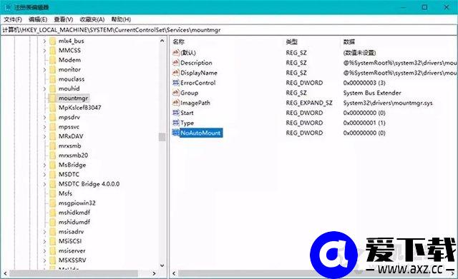
Task: Click the MRxDAV folder icon
Action: click(x=52, y=136)
